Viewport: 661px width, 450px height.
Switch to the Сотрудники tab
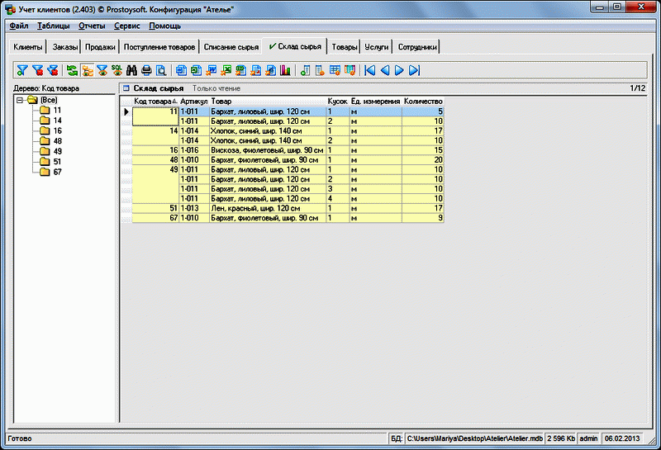pos(416,47)
